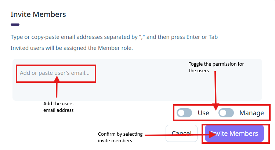275x150 pixels.
Task: Toggle the Use permission switch
Action: pyautogui.click(x=184, y=113)
